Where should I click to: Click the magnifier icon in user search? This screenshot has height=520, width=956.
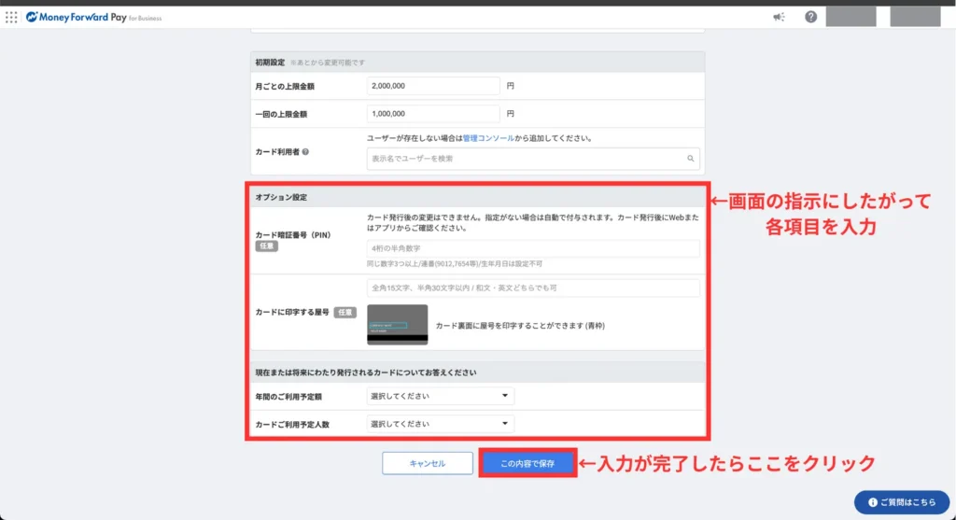coord(691,159)
